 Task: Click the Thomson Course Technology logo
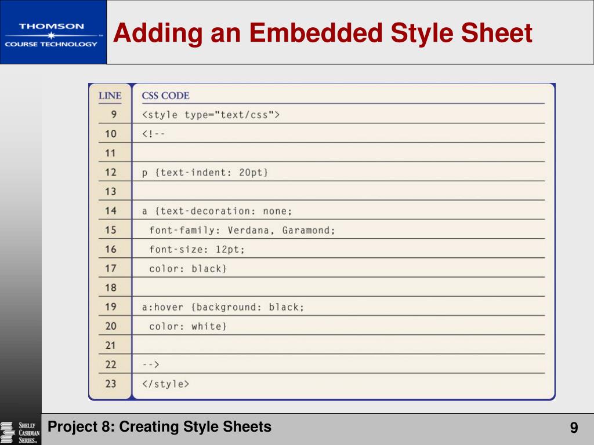point(53,34)
